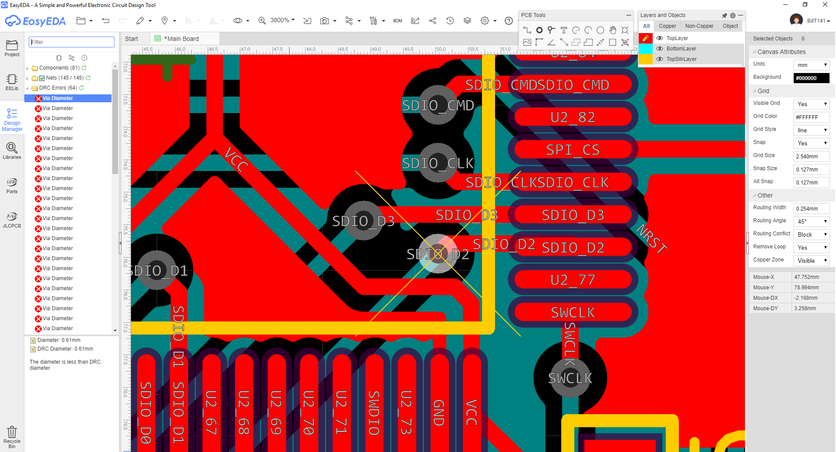Open the document History clock icon
This screenshot has height=452, width=836.
tap(450, 20)
